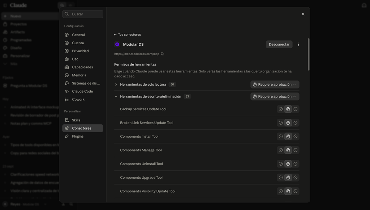Block Components Manage Tool
Image resolution: width=370 pixels, height=210 pixels.
pos(296,150)
